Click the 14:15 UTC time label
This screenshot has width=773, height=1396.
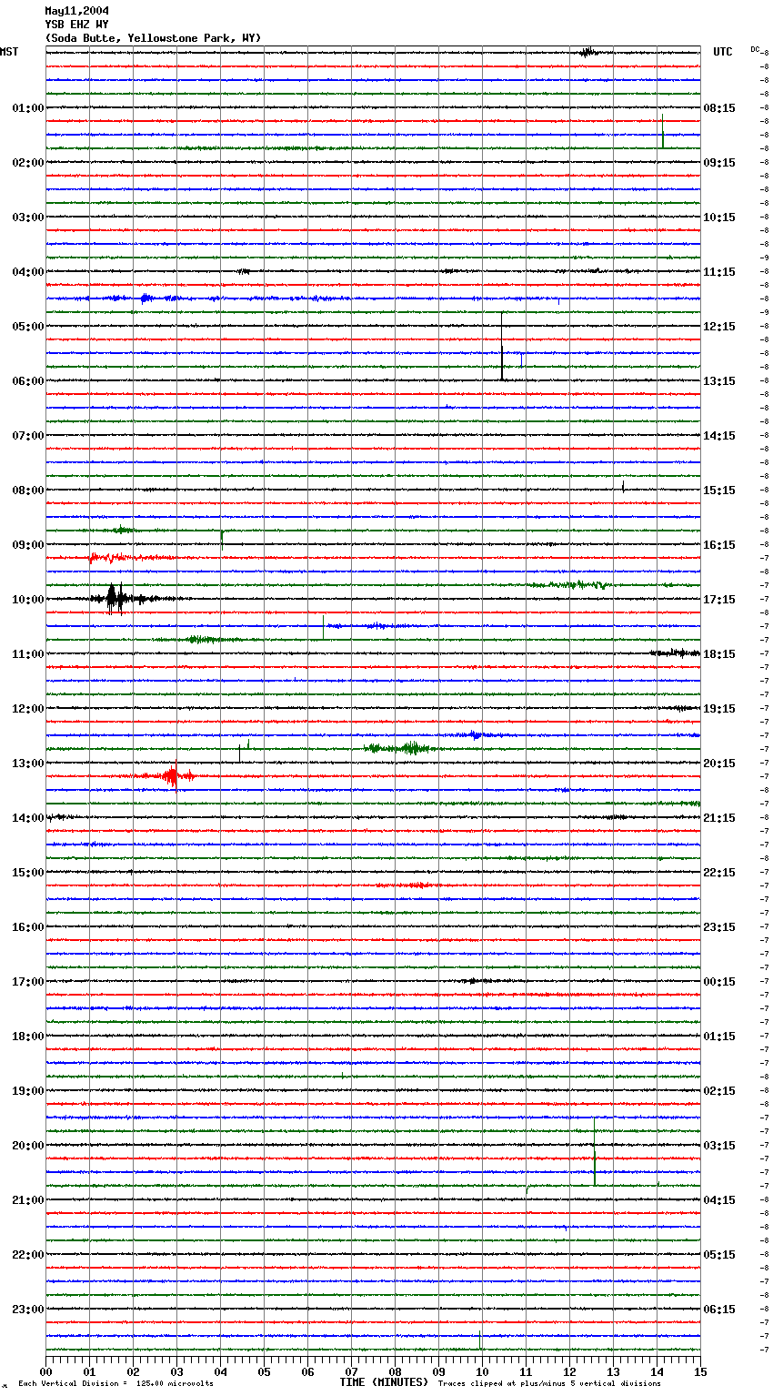point(719,436)
